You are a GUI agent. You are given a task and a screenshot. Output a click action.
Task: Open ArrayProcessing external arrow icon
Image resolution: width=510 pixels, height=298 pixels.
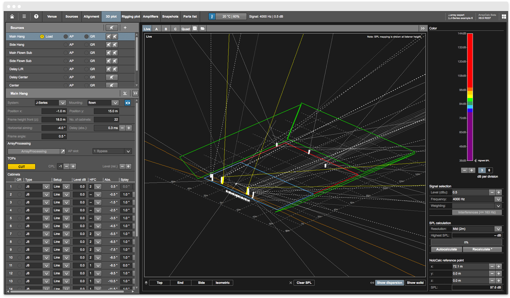[63, 151]
